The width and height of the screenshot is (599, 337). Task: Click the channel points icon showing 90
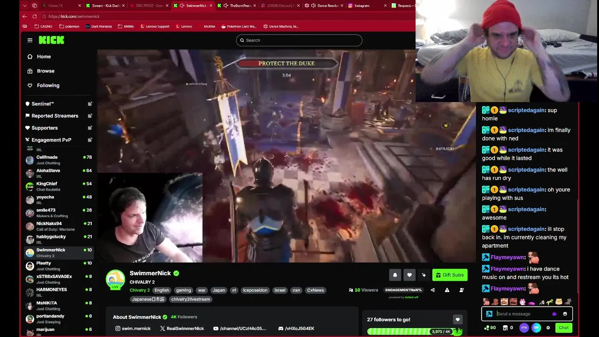[490, 328]
